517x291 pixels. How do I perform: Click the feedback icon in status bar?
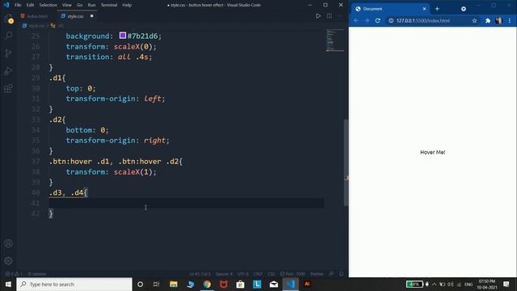(x=331, y=274)
